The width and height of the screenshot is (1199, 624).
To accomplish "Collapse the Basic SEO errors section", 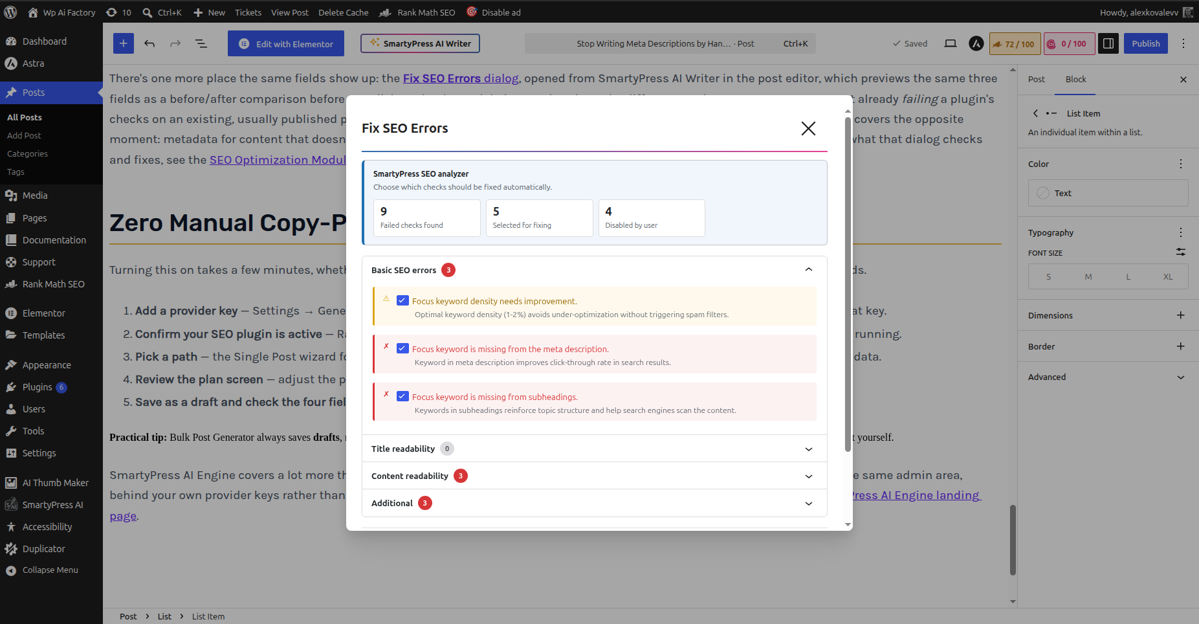I will [x=594, y=270].
